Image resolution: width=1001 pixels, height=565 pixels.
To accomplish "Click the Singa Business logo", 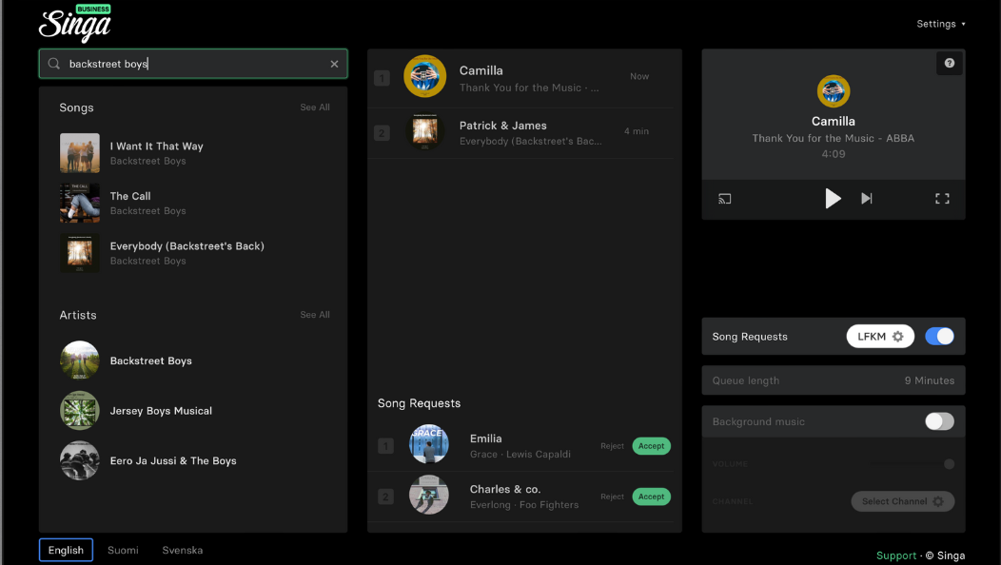I will point(75,24).
